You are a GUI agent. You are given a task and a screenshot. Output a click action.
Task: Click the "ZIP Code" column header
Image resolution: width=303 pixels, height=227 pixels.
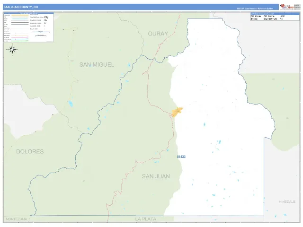256,16
